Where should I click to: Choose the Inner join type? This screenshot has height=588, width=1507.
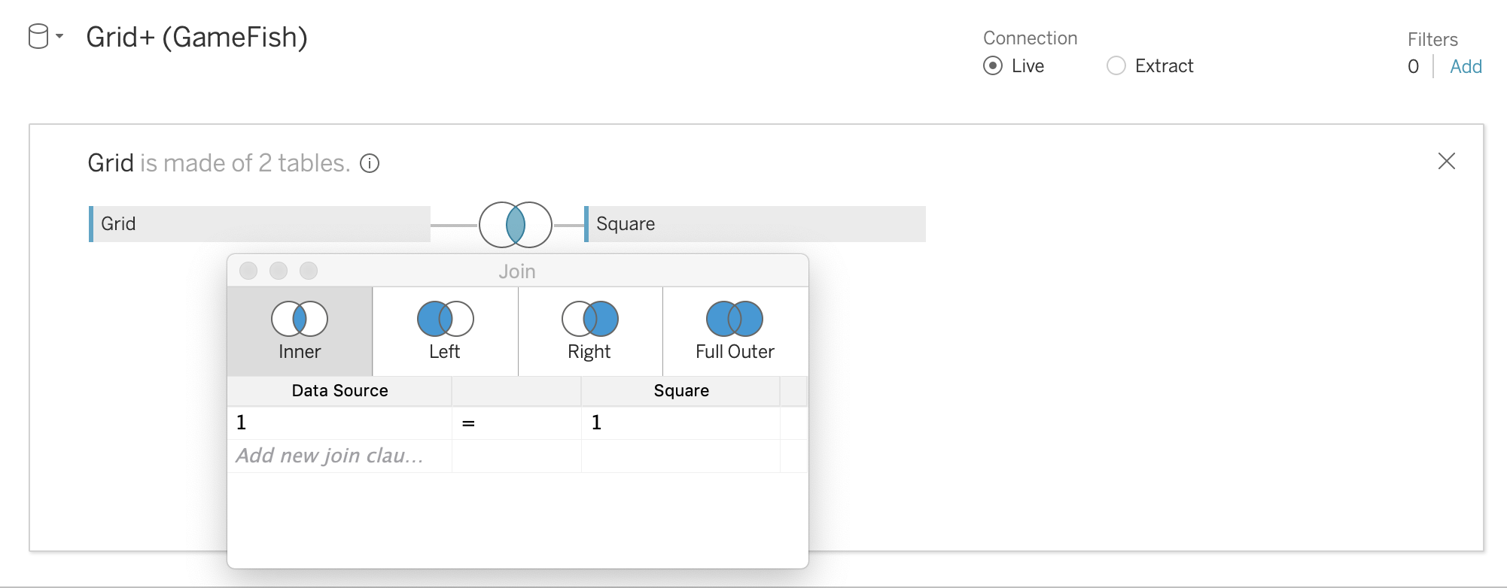[300, 332]
